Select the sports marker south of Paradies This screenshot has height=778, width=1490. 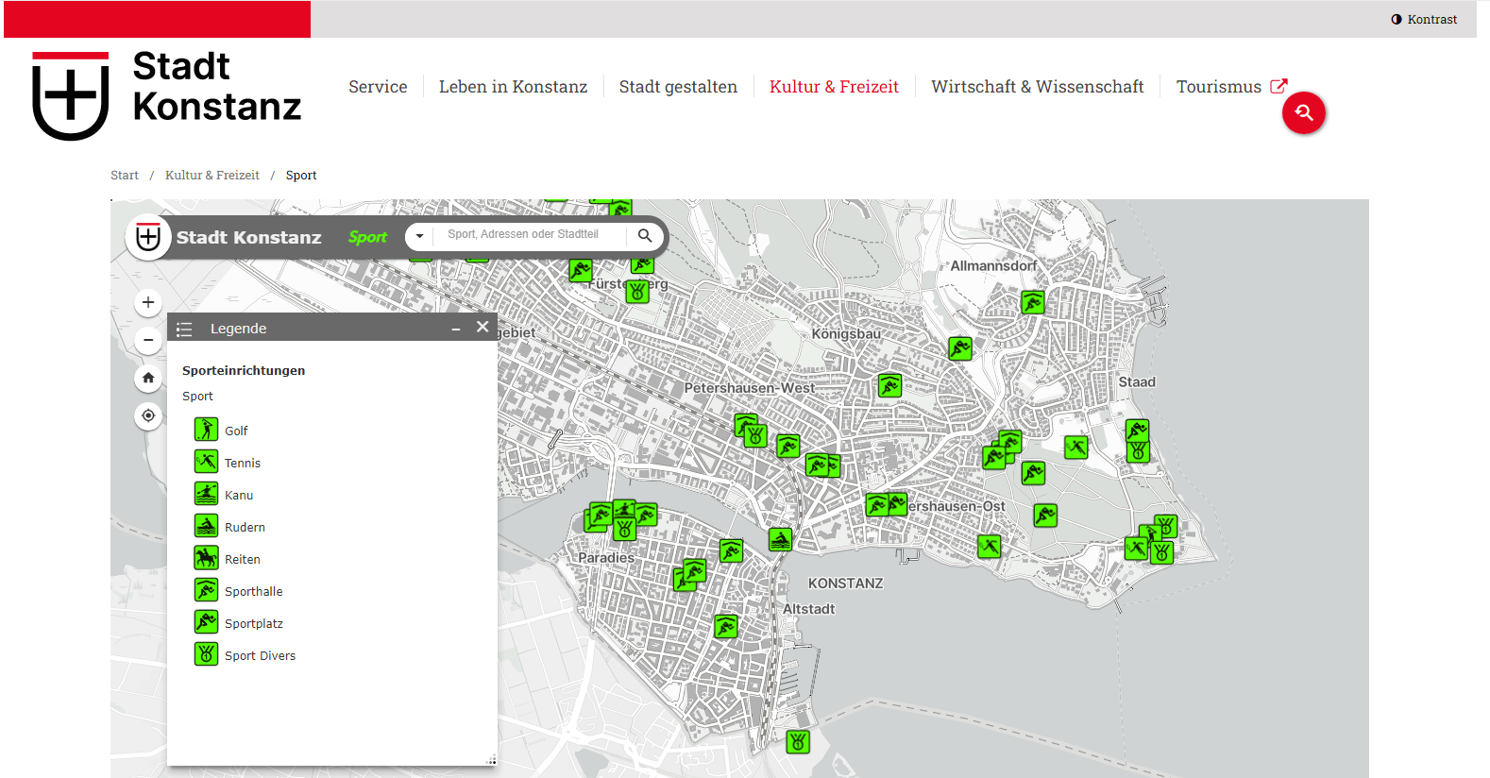click(x=725, y=626)
